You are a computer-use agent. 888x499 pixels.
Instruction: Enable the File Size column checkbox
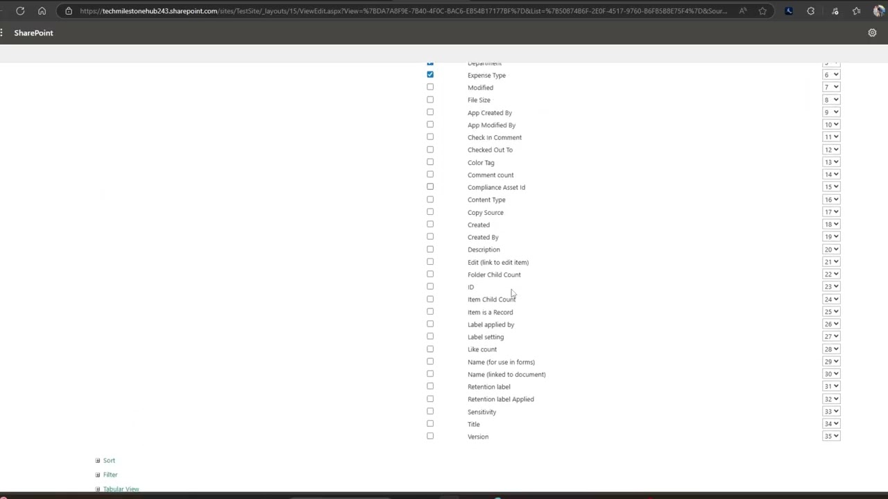[430, 100]
